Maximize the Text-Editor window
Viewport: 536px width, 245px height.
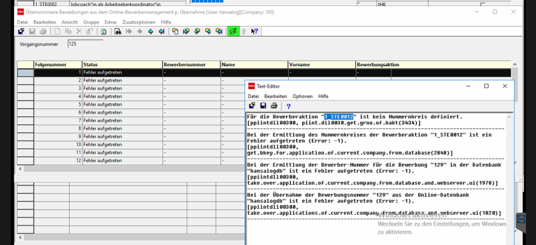pos(486,86)
